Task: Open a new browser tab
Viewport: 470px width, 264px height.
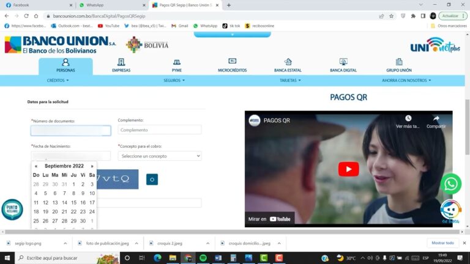Action: [229, 5]
